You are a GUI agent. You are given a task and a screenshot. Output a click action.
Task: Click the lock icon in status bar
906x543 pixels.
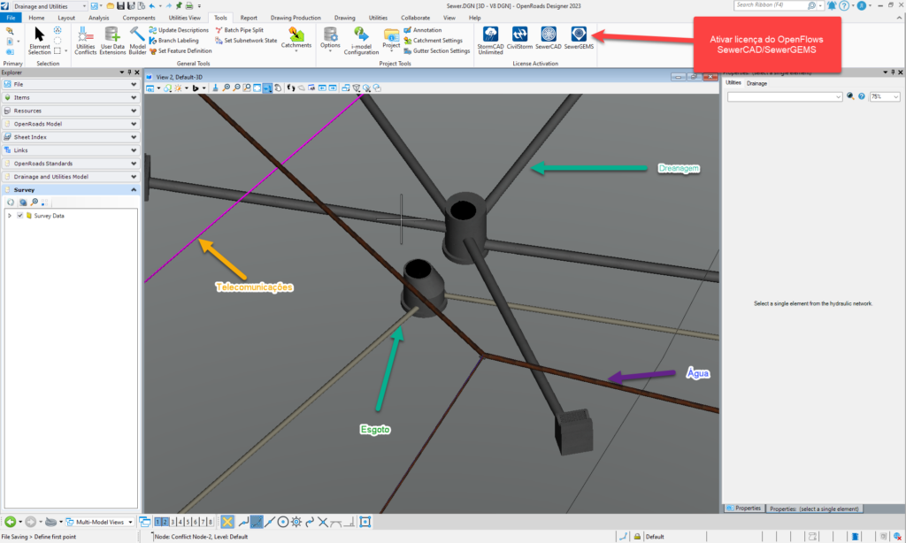tap(637, 537)
